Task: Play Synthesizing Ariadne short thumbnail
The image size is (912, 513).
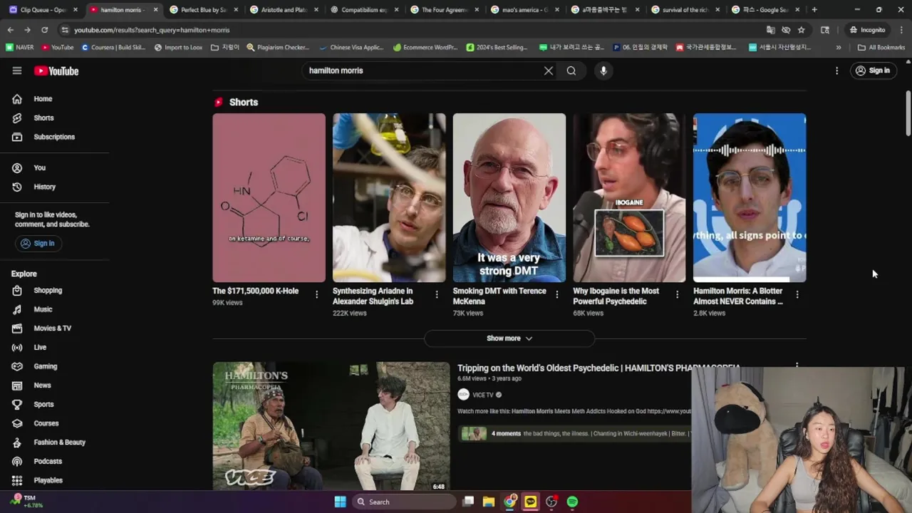Action: click(x=389, y=198)
